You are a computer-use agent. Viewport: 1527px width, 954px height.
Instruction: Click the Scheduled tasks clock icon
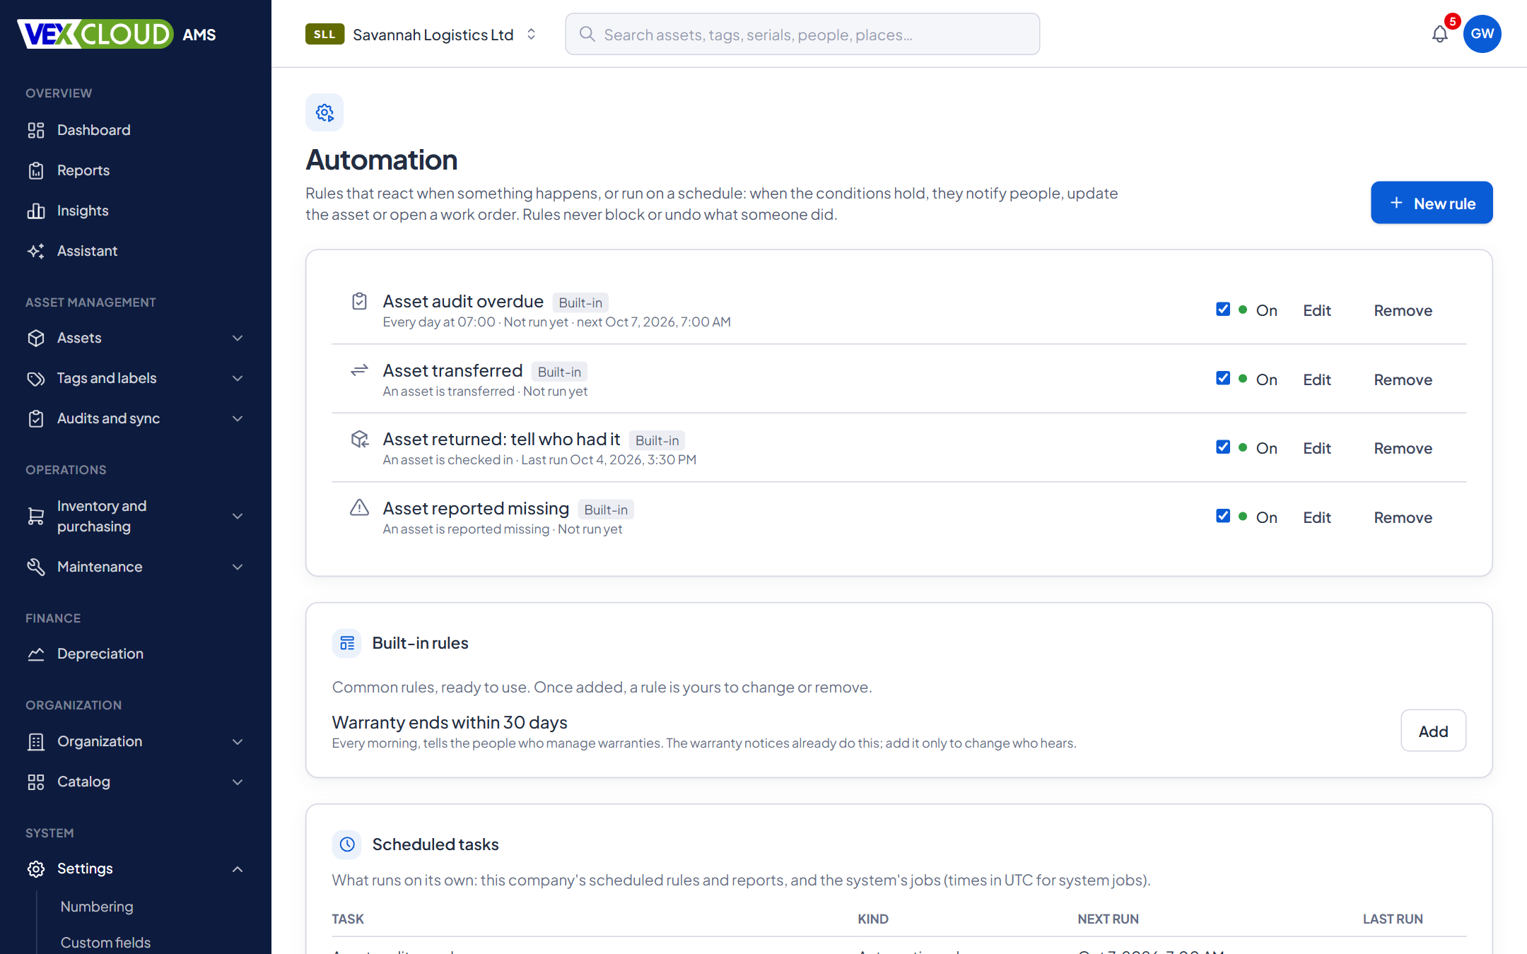pos(346,844)
